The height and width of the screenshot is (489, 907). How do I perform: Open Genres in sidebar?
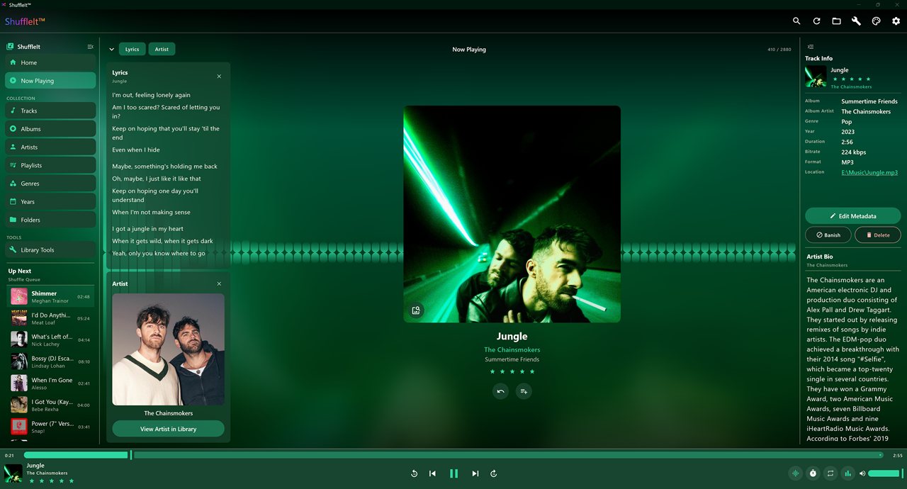coord(50,184)
